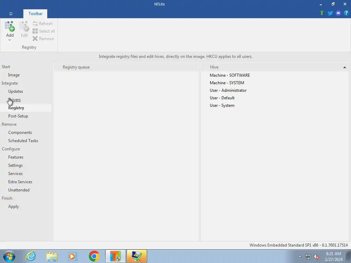The width and height of the screenshot is (351, 263).
Task: Click the network tray icon
Action: (x=308, y=256)
